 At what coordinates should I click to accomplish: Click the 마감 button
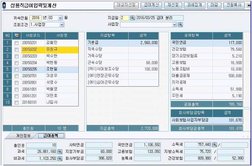coord(214,5)
